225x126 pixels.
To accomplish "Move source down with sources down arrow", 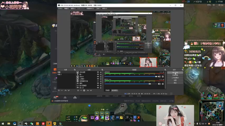I will [x=91, y=90].
